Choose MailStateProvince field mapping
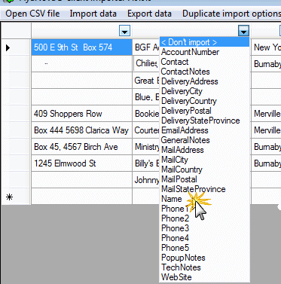The height and width of the screenshot is (284, 281). pos(204,189)
